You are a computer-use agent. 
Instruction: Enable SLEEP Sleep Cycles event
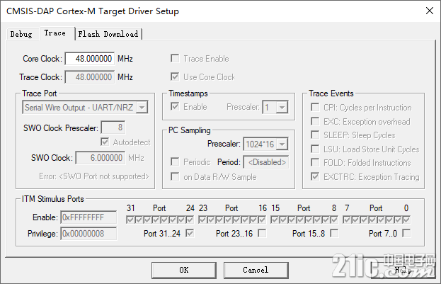315,135
